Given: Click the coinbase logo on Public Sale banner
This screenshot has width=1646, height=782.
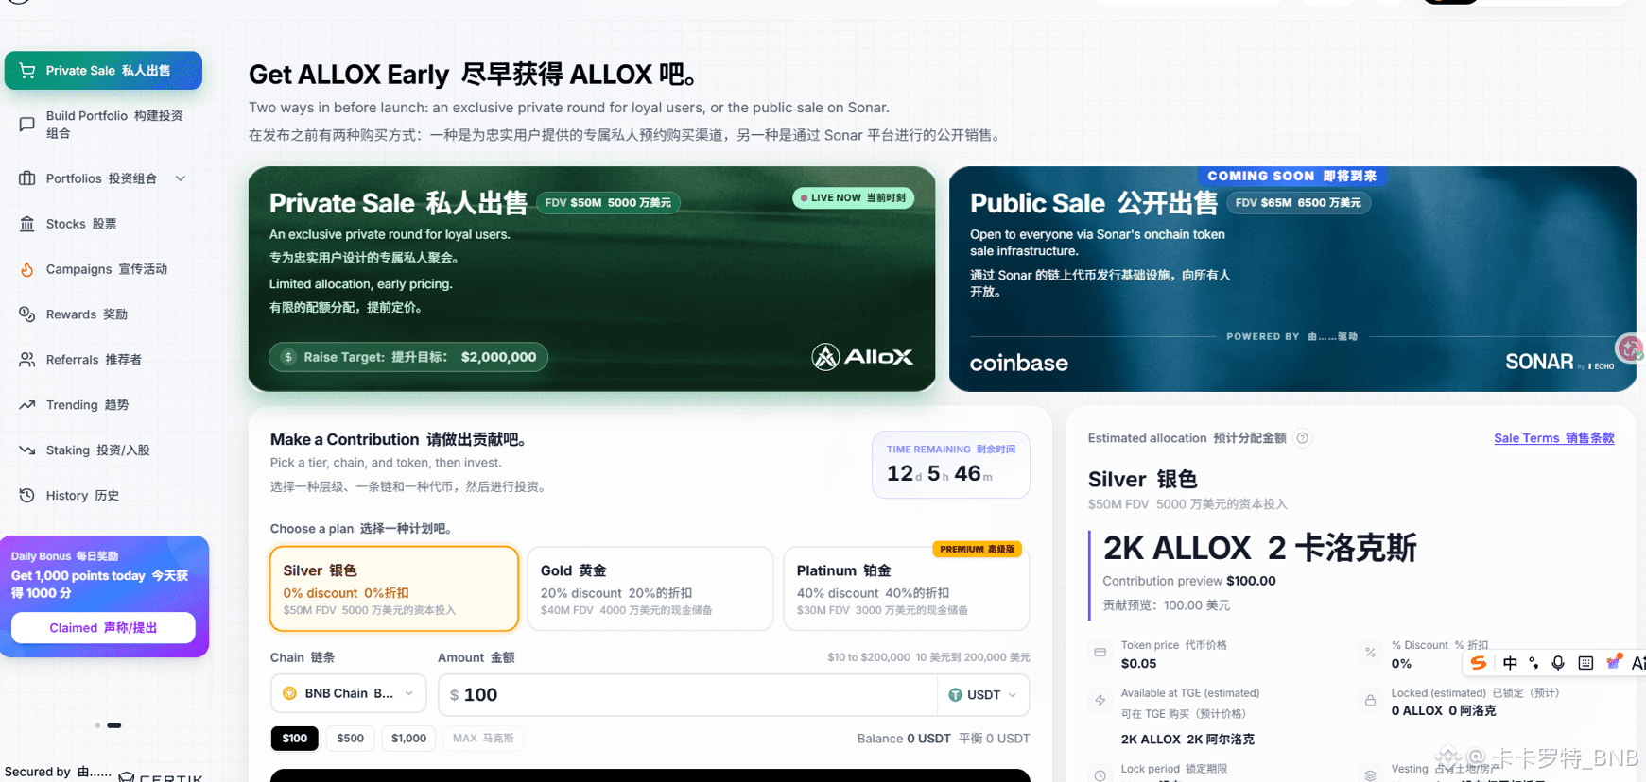Looking at the screenshot, I should coord(1019,364).
